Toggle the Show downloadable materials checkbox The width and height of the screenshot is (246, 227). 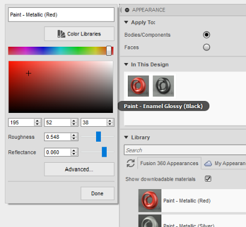click(x=208, y=179)
